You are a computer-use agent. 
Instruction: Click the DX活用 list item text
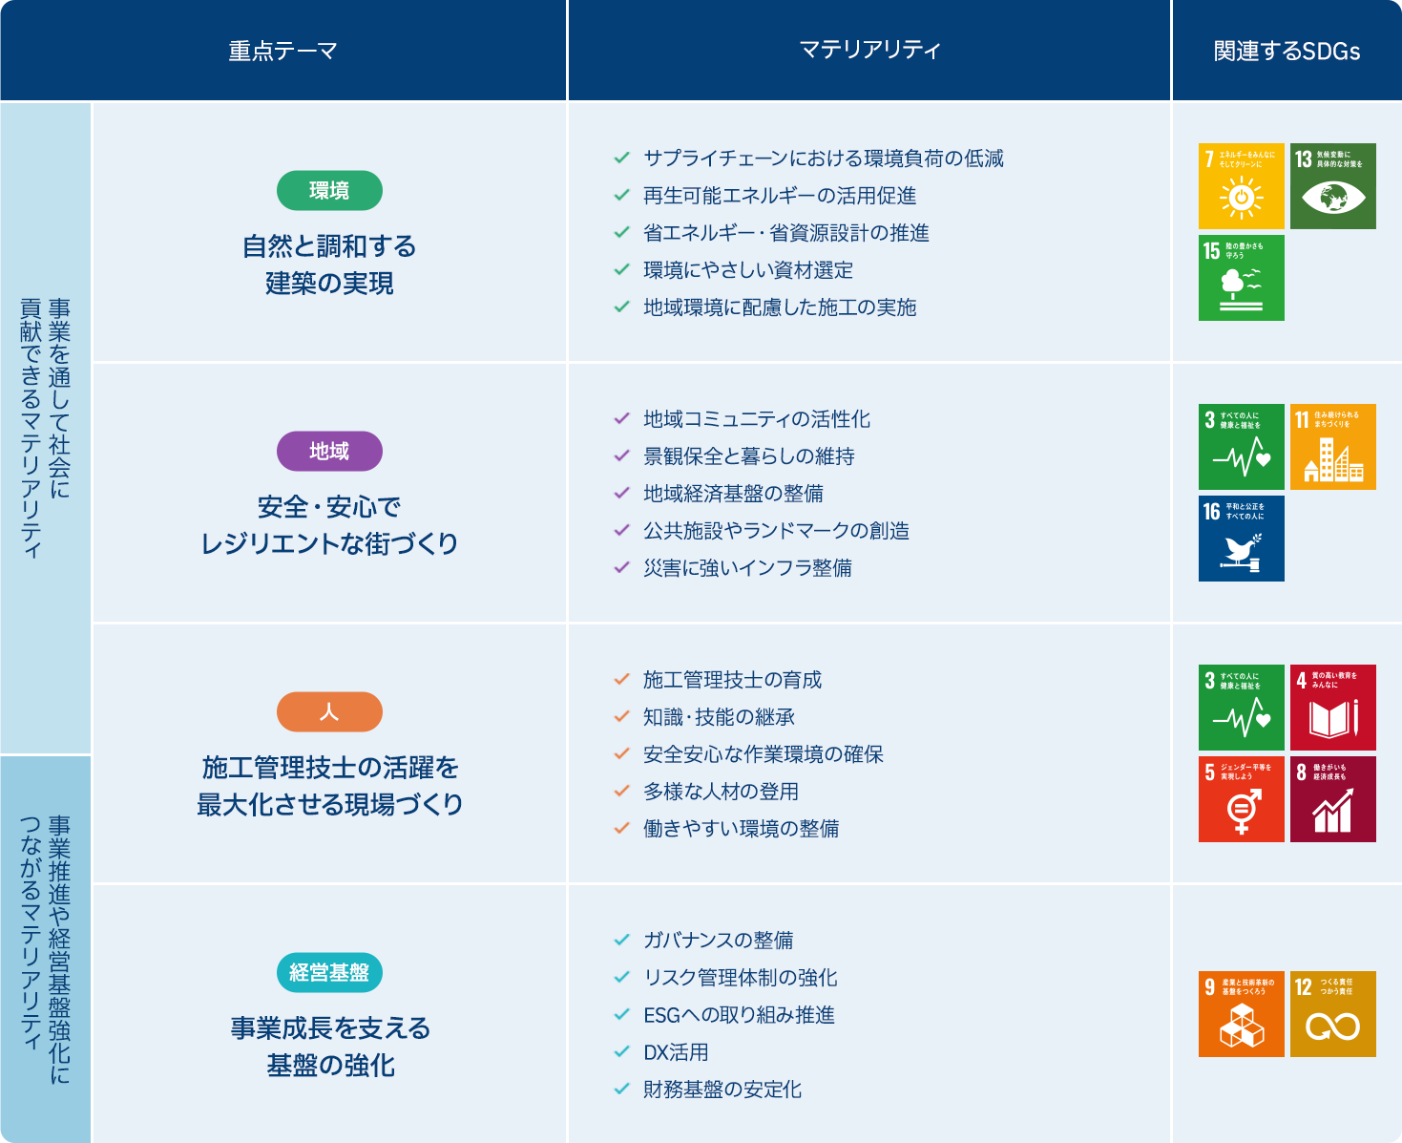point(676,1052)
